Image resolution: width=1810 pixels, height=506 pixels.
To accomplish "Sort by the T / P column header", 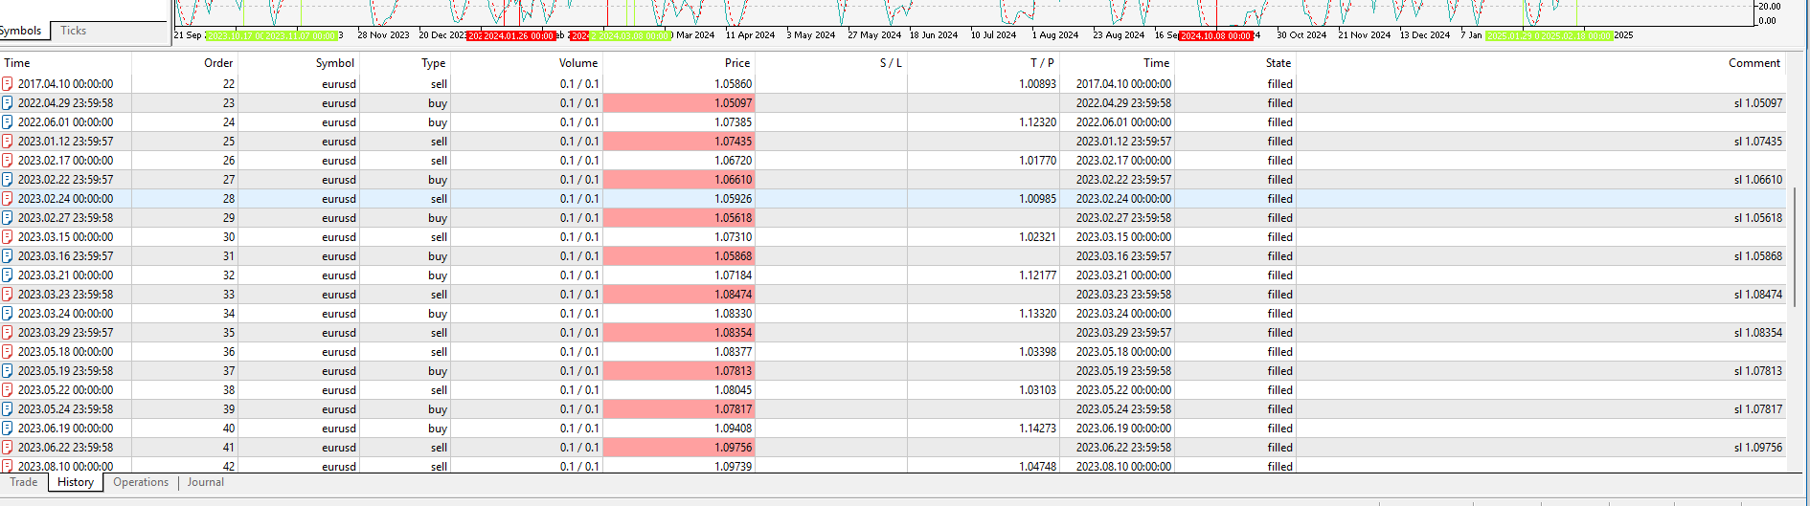I will tap(984, 63).
